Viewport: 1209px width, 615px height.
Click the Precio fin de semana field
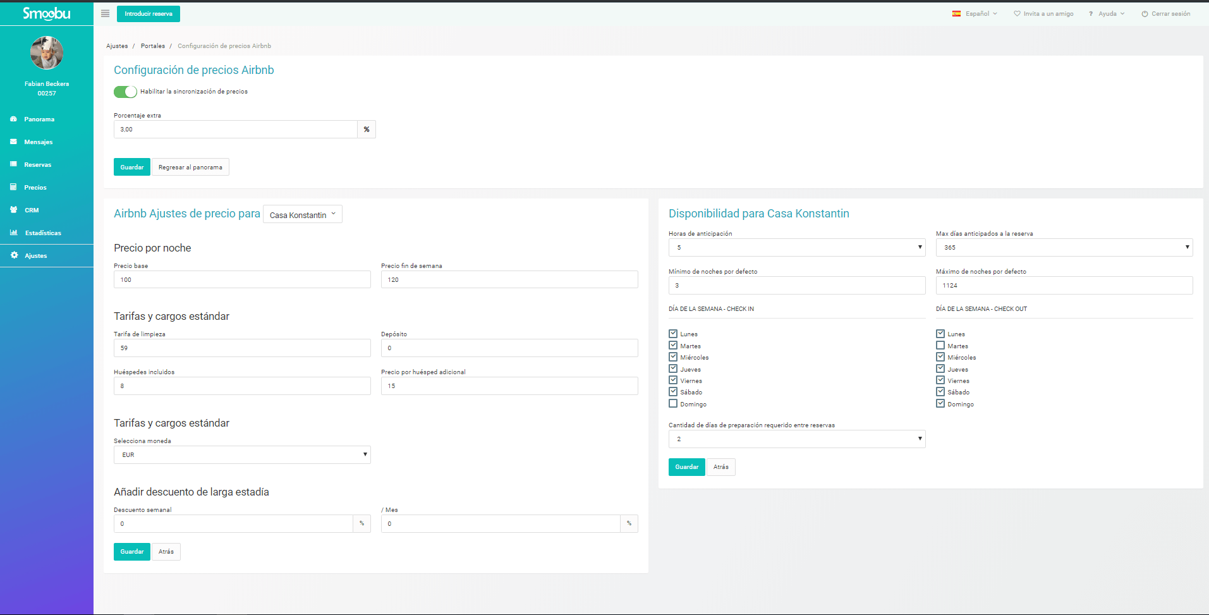click(x=509, y=279)
